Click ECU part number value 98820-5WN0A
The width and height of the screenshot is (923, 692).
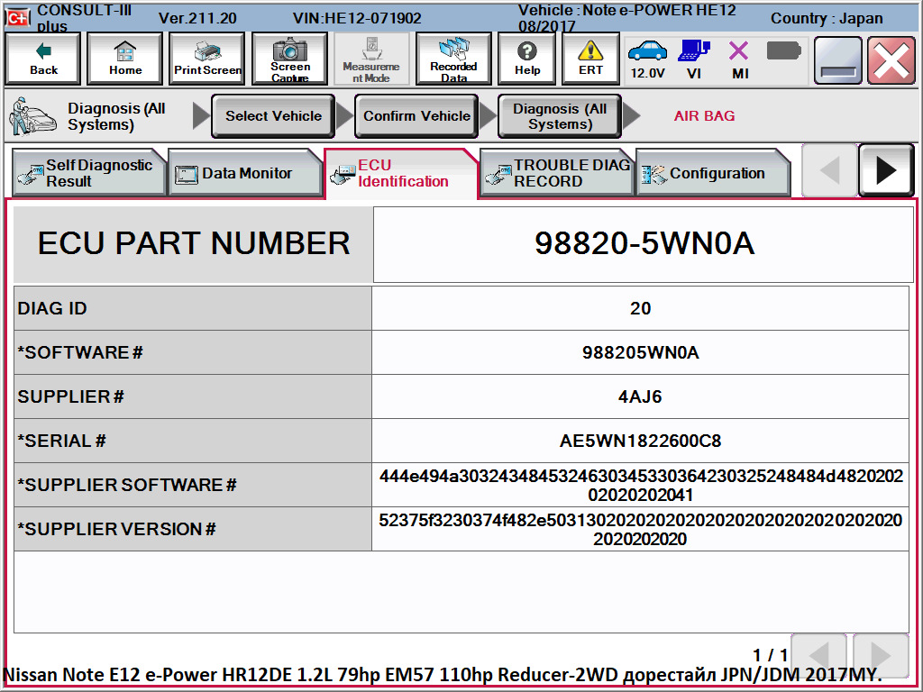644,243
